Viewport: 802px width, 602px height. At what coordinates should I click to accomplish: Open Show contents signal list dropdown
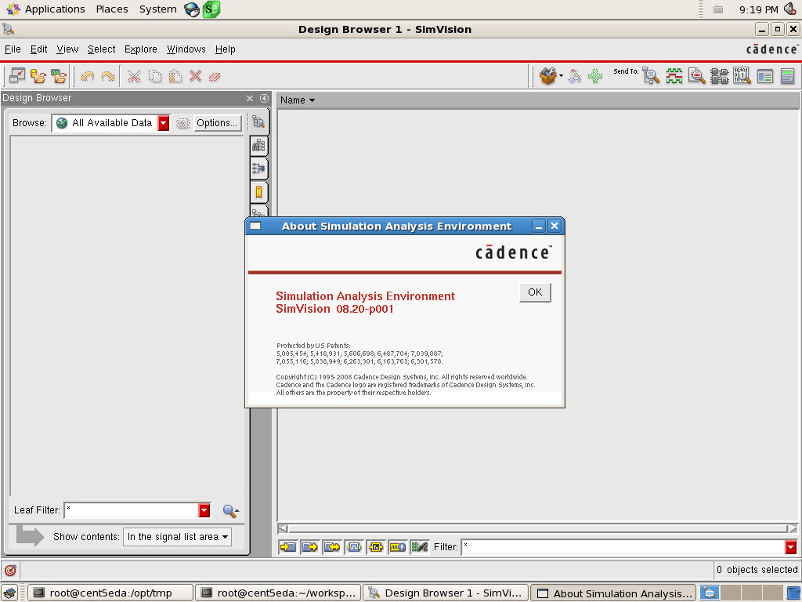coord(177,536)
